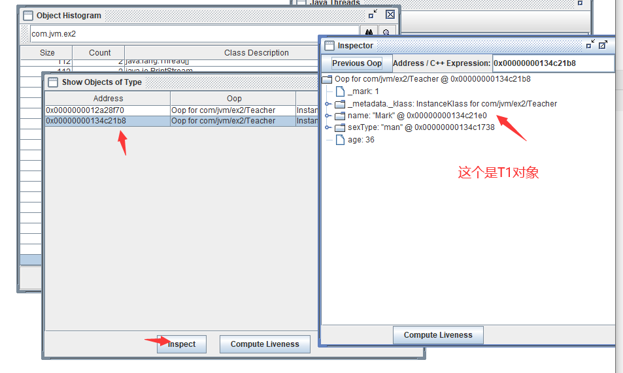The height and width of the screenshot is (373, 623).
Task: Iconify the Inspector internal window
Action: 590,44
